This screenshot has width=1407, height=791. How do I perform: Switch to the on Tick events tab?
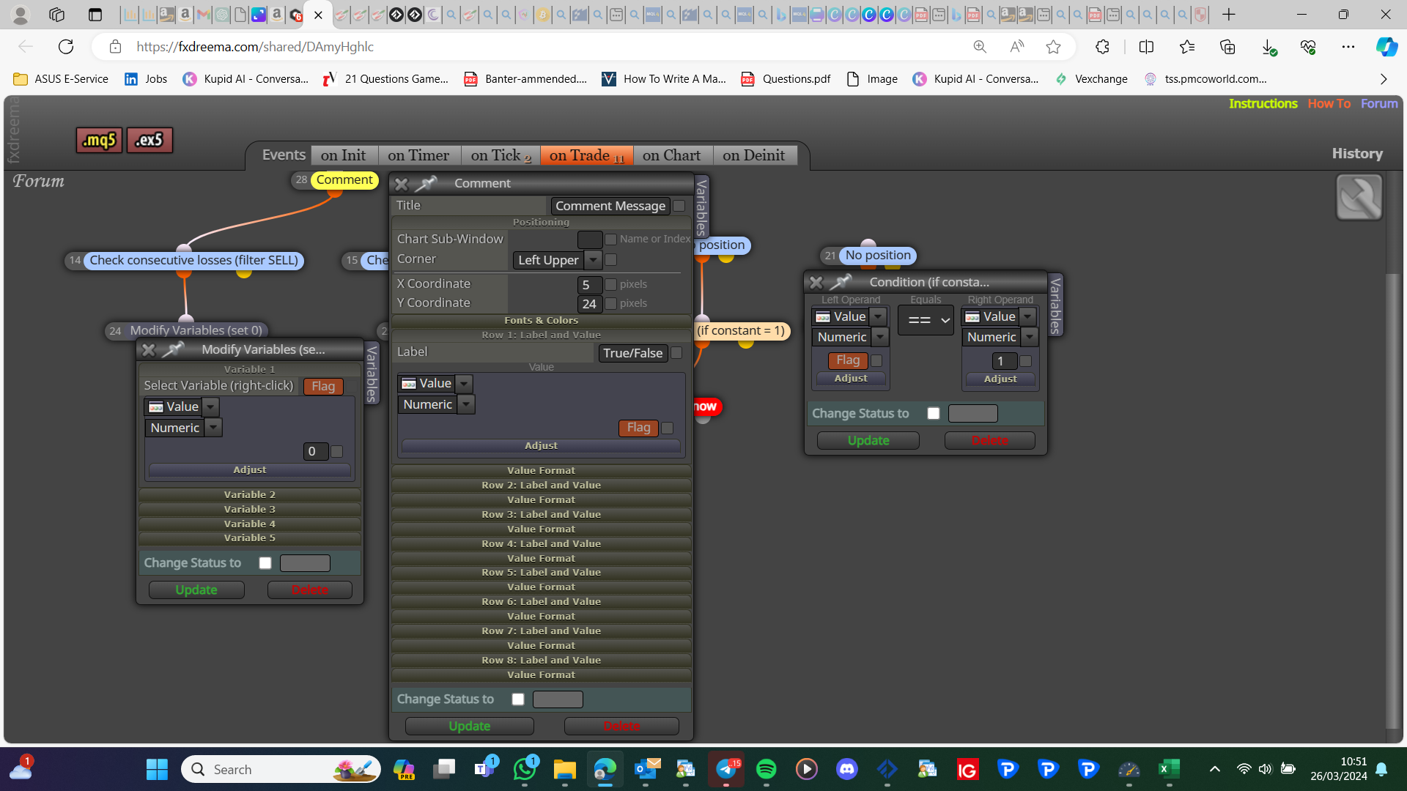501,155
